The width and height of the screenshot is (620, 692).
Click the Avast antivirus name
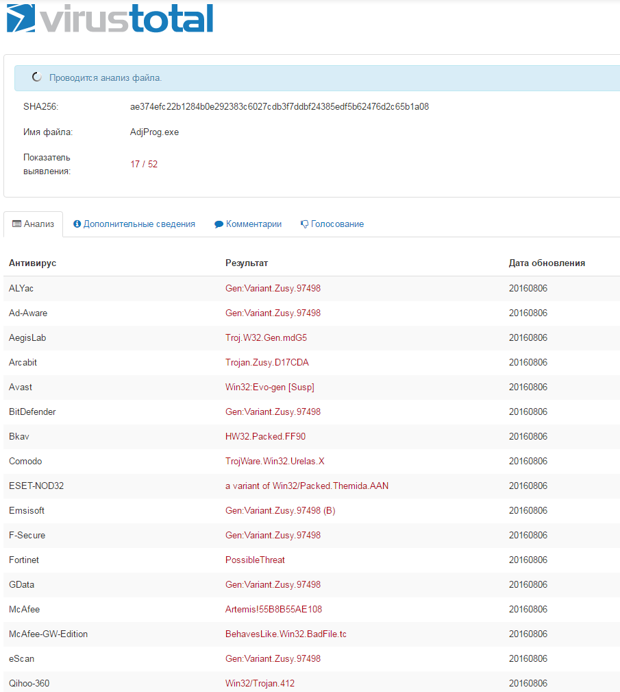tap(21, 387)
